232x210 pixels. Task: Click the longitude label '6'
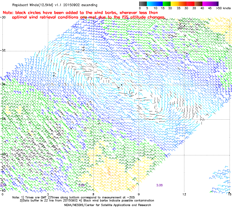(93, 194)
